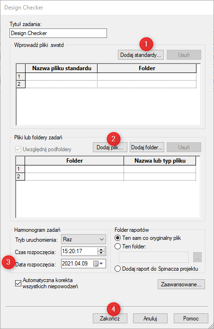Image resolution: width=214 pixels, height=329 pixels.
Task: Open the Tryb uruchomienia dropdown
Action: pyautogui.click(x=83, y=239)
